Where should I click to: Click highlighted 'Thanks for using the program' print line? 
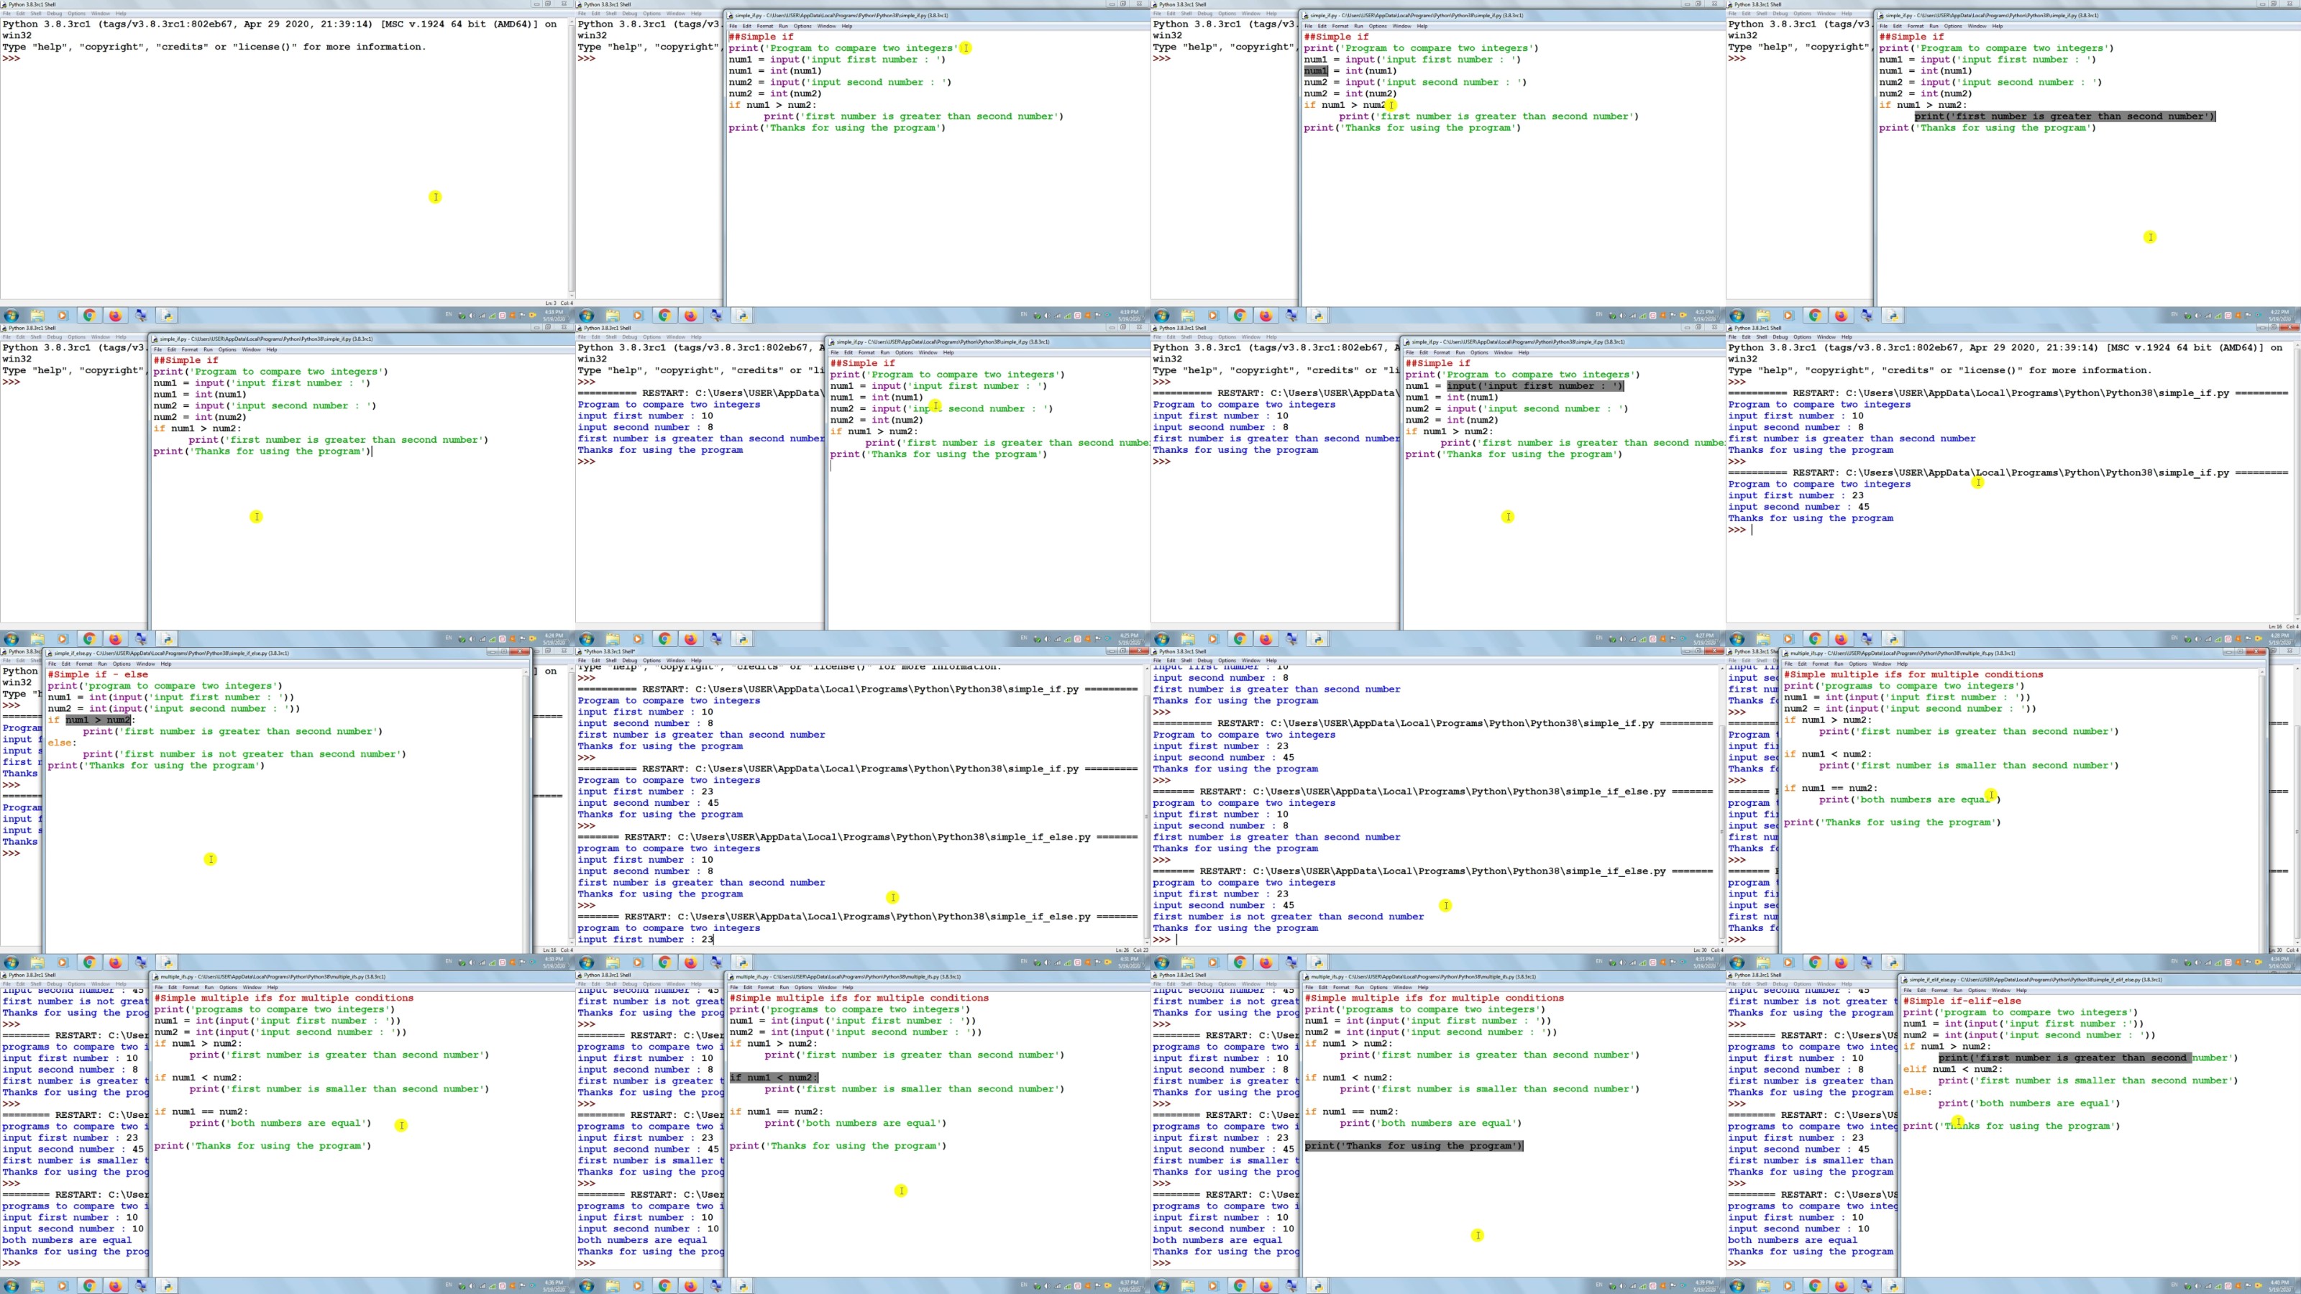pos(1413,1146)
